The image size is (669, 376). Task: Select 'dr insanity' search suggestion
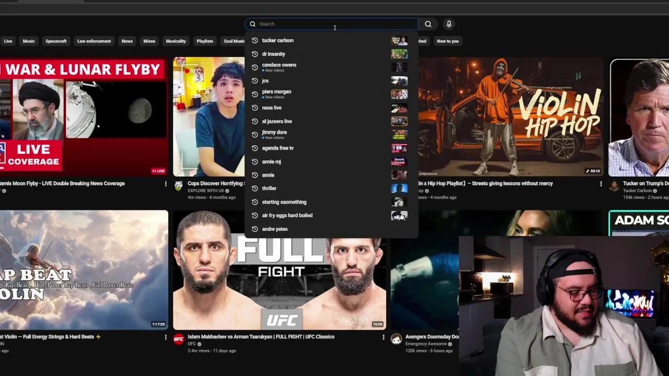click(x=331, y=54)
